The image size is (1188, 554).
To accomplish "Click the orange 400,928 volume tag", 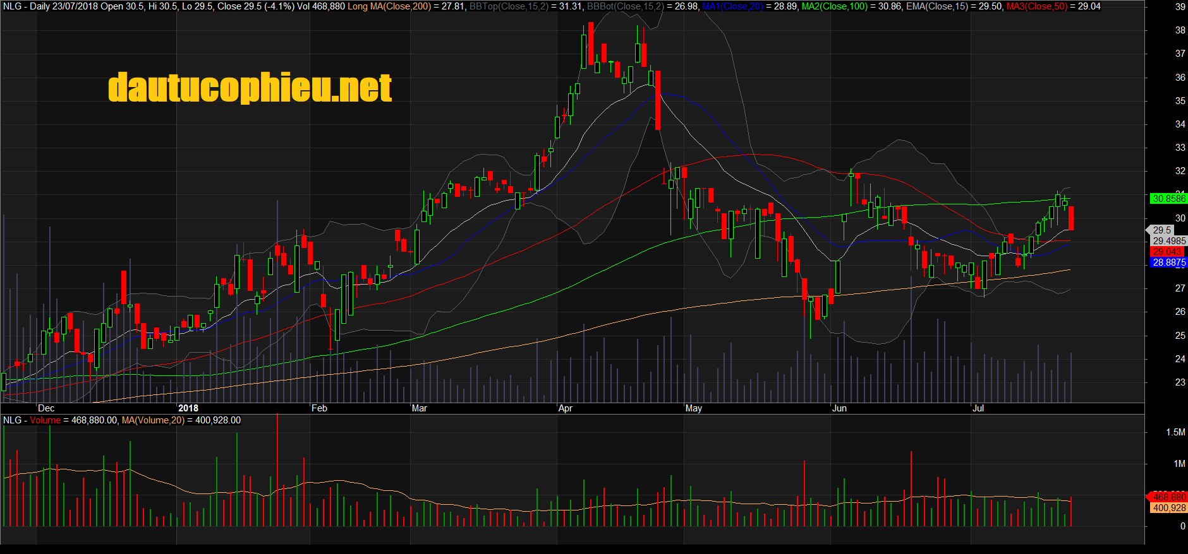I will tap(1169, 508).
